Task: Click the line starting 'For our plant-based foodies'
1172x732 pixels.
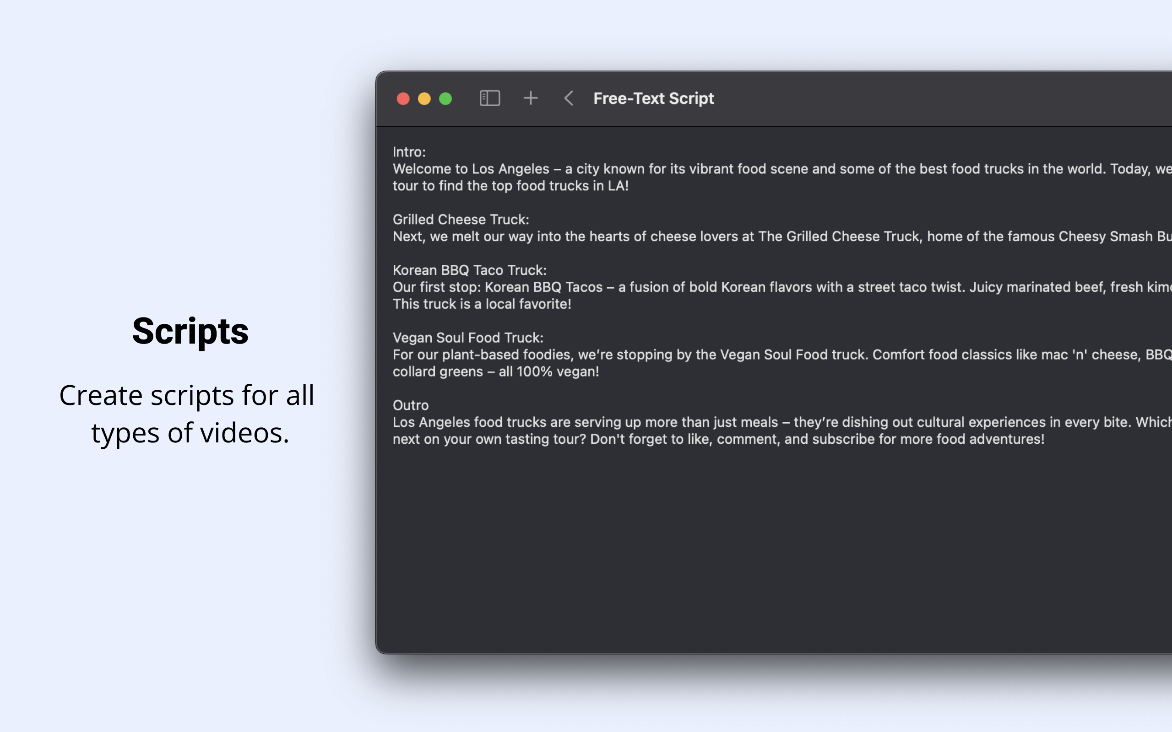Action: 781,355
